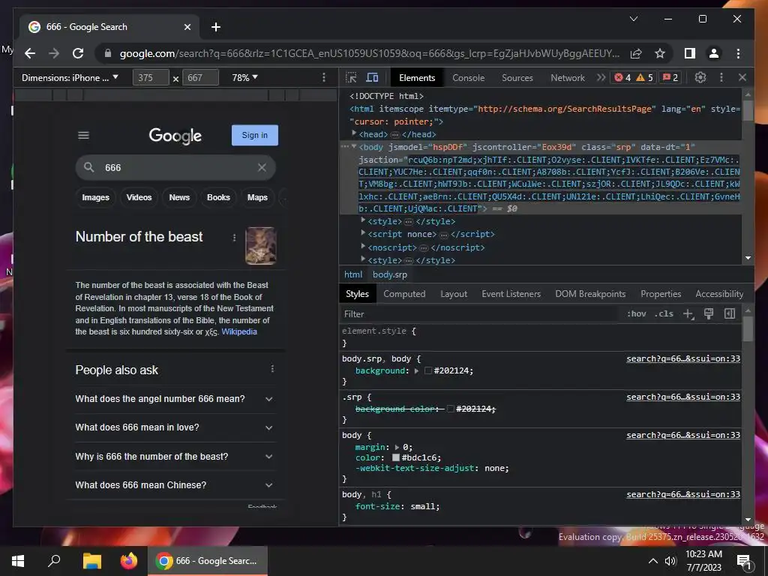768x576 pixels.
Task: Click the Google Sign in button
Action: [255, 135]
